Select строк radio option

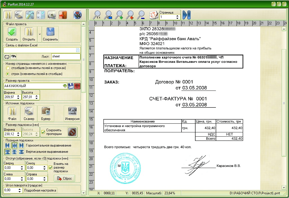pyautogui.click(x=8, y=74)
